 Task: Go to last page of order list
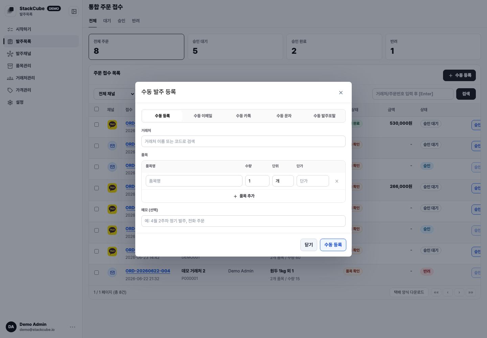pos(471,292)
